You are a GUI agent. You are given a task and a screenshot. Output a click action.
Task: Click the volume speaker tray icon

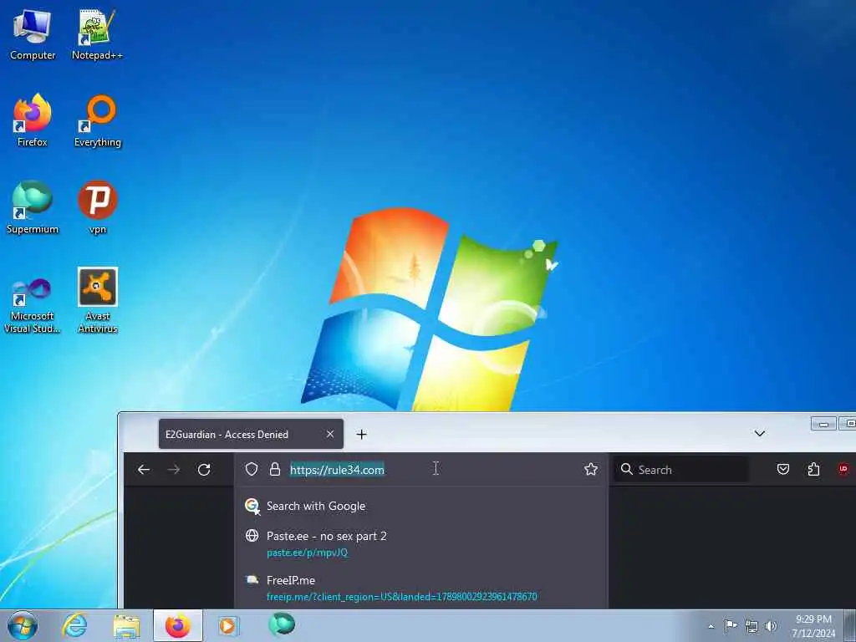(x=771, y=626)
